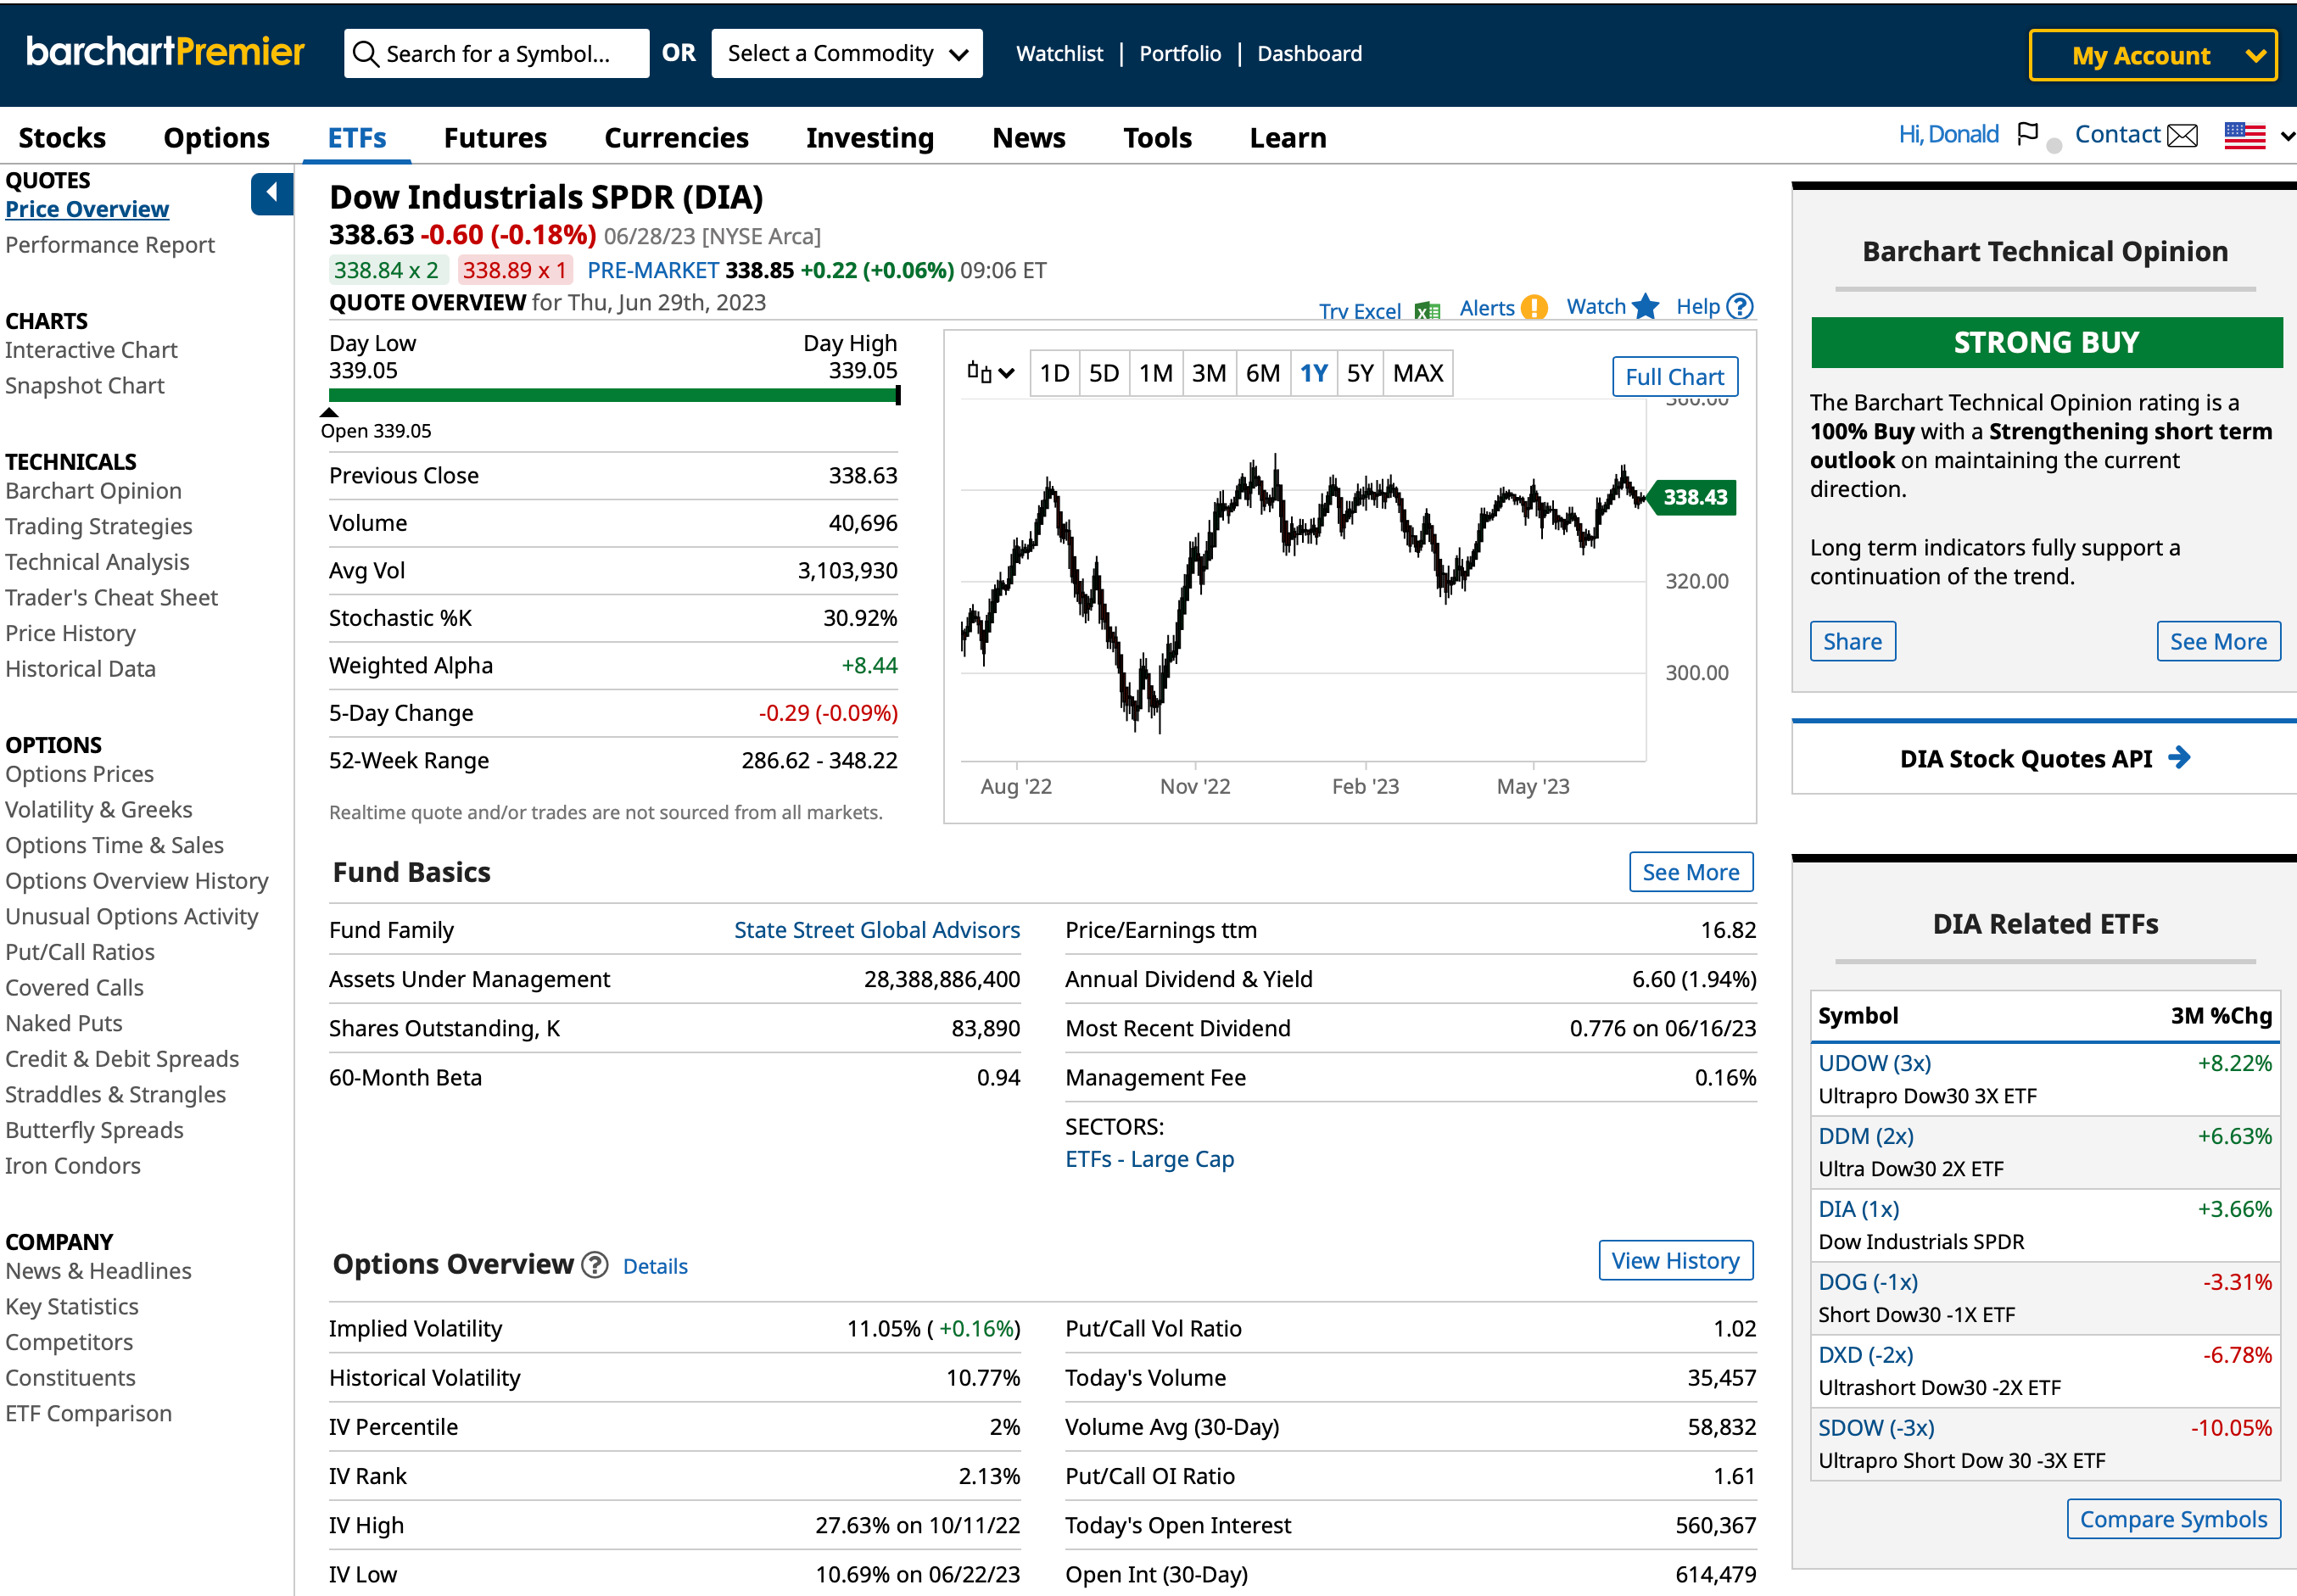This screenshot has width=2297, height=1596.
Task: Switch chart to 5D period
Action: pos(1103,374)
